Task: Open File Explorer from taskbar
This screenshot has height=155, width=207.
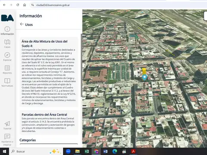Action: (78, 152)
